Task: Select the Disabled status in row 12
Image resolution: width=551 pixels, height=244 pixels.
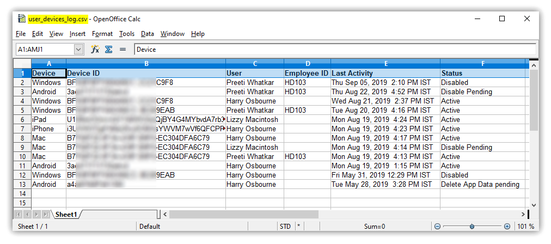Action: pos(483,175)
